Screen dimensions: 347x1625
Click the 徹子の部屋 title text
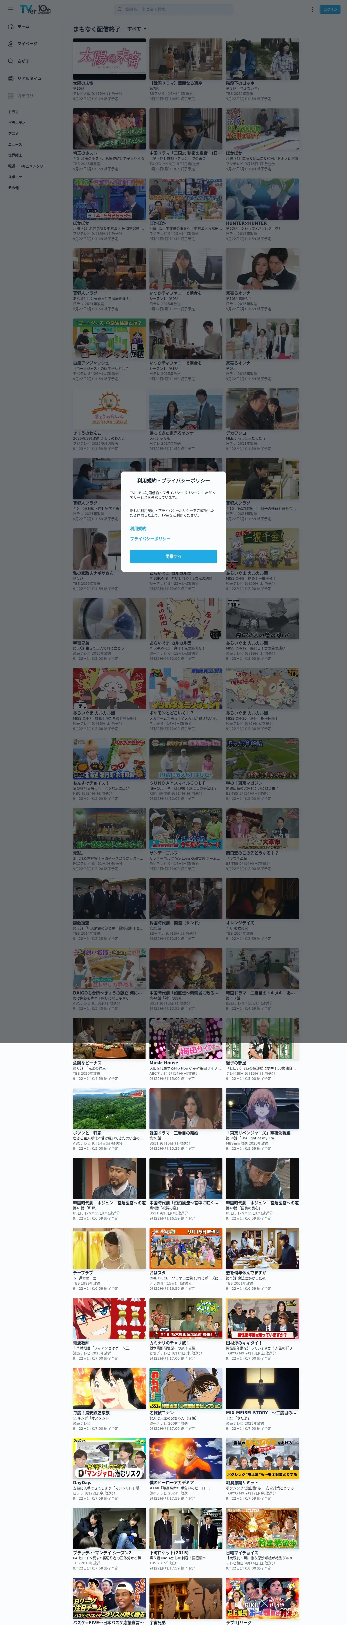237,1063
